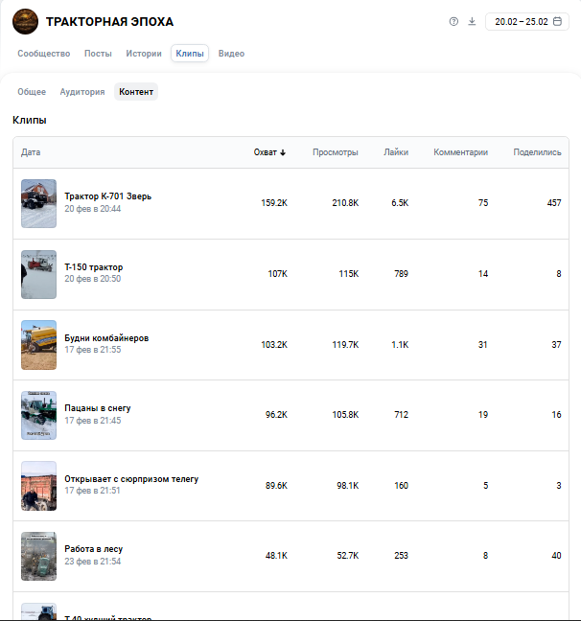Click the Работа в лесу clip title

(x=93, y=549)
